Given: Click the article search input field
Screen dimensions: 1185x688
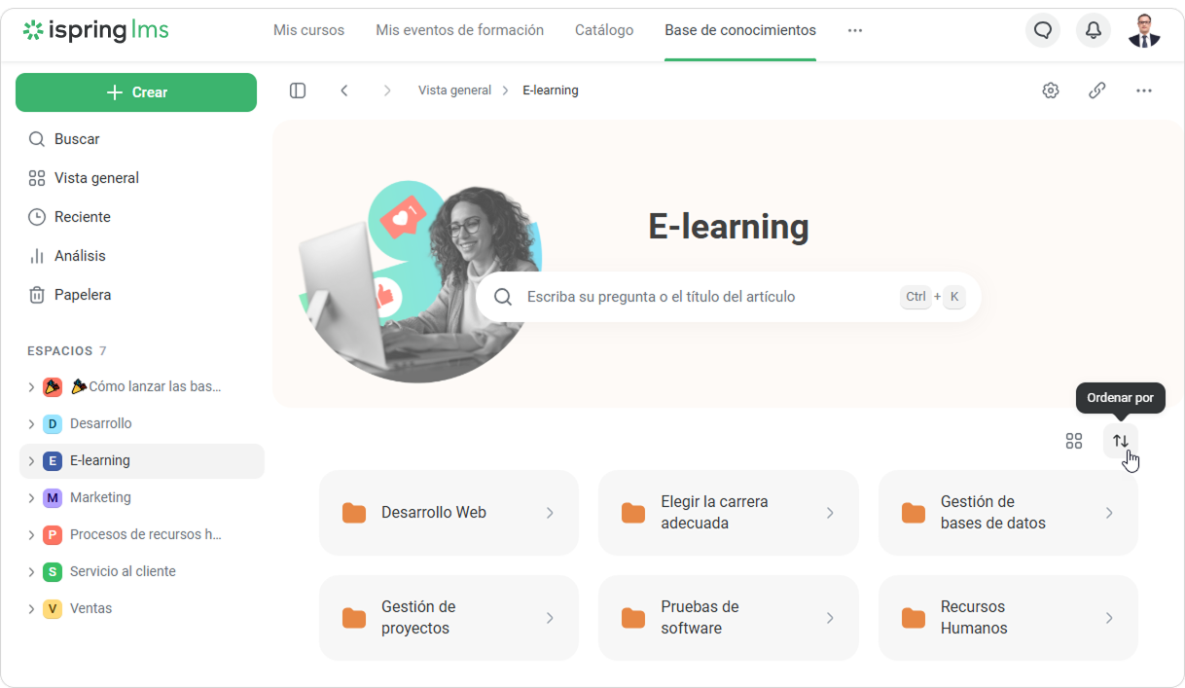Looking at the screenshot, I should 700,297.
